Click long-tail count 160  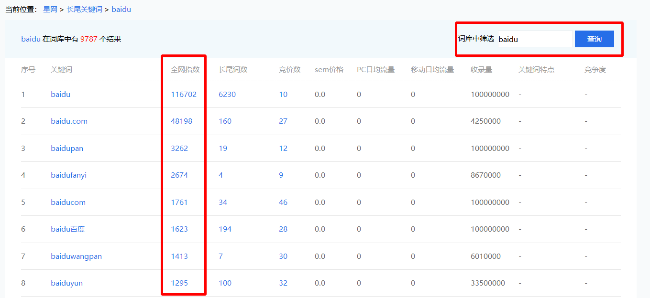[225, 121]
